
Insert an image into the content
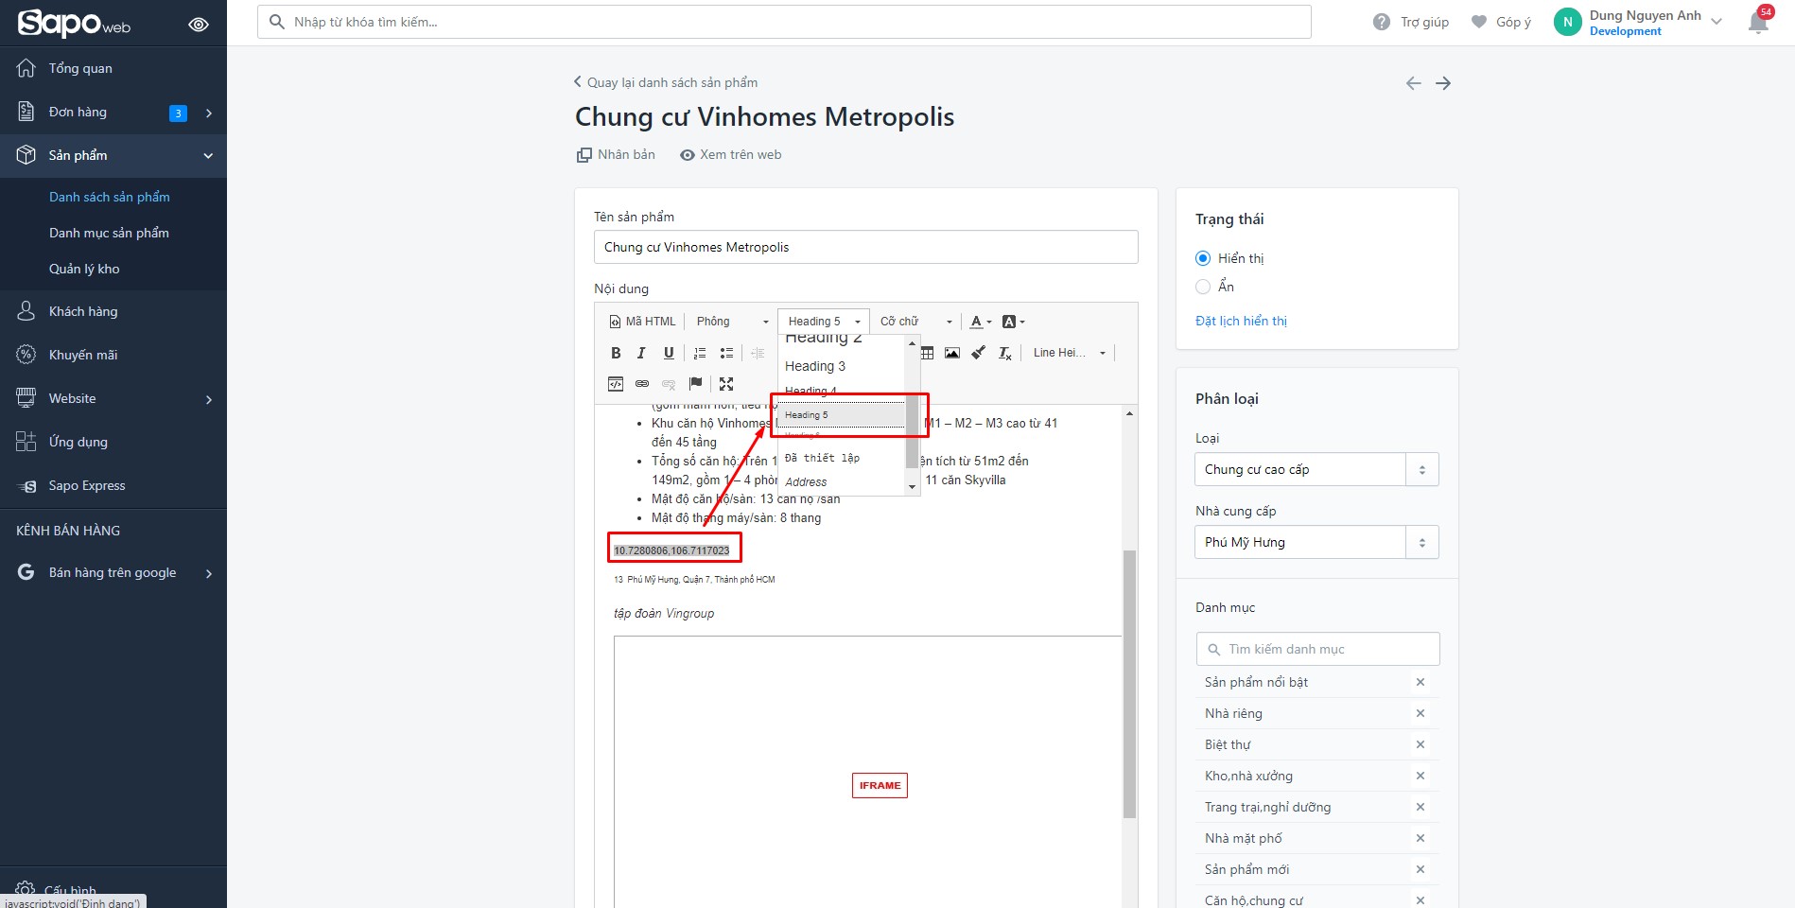coord(952,353)
